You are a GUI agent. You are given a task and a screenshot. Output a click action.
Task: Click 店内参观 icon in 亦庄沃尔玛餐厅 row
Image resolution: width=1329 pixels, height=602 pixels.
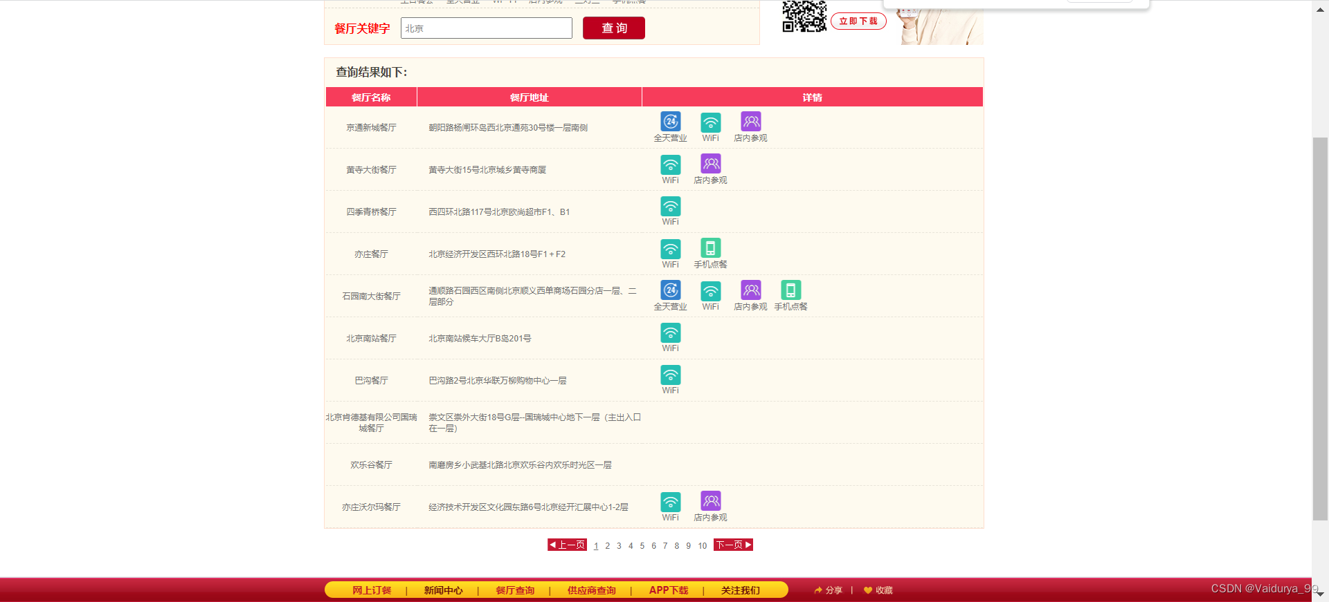point(710,501)
